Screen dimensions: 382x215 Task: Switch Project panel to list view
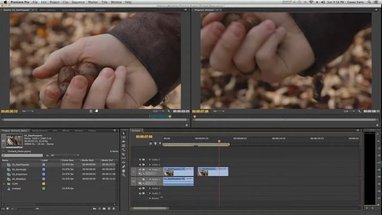(3, 208)
